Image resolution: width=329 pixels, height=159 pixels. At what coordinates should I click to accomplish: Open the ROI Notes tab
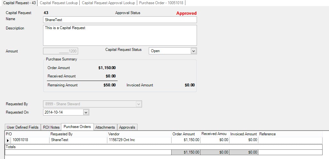click(x=51, y=127)
